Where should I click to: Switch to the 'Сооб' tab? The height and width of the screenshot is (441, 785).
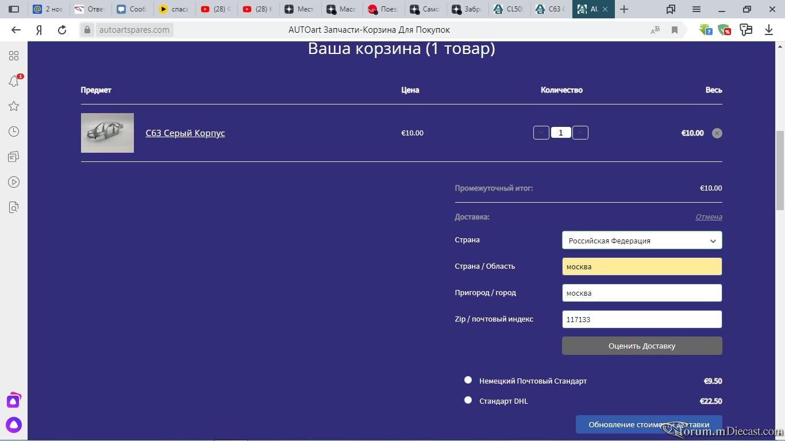coord(131,9)
